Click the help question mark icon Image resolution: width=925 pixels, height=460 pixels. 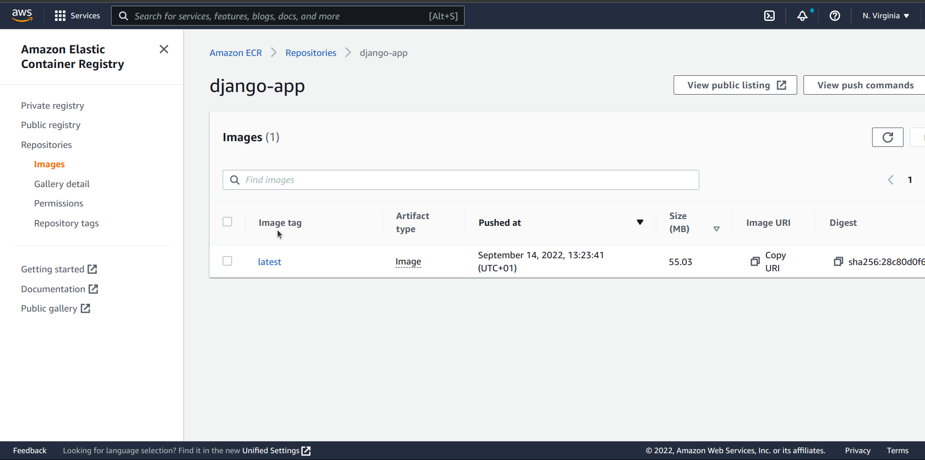[834, 16]
